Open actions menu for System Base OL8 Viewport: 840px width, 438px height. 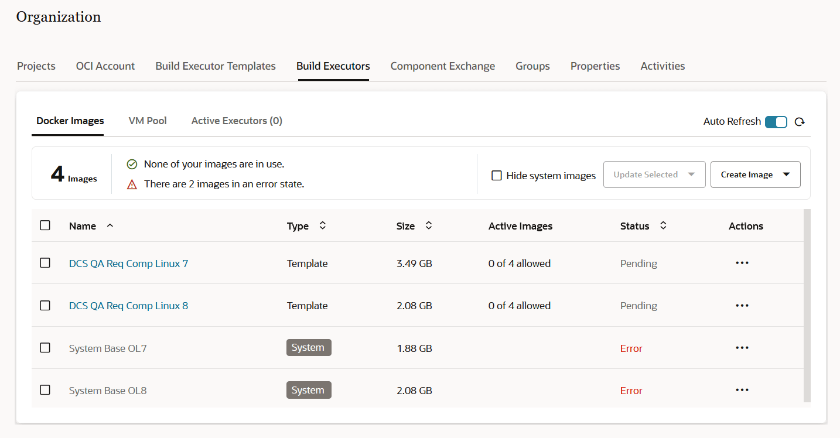tap(742, 389)
